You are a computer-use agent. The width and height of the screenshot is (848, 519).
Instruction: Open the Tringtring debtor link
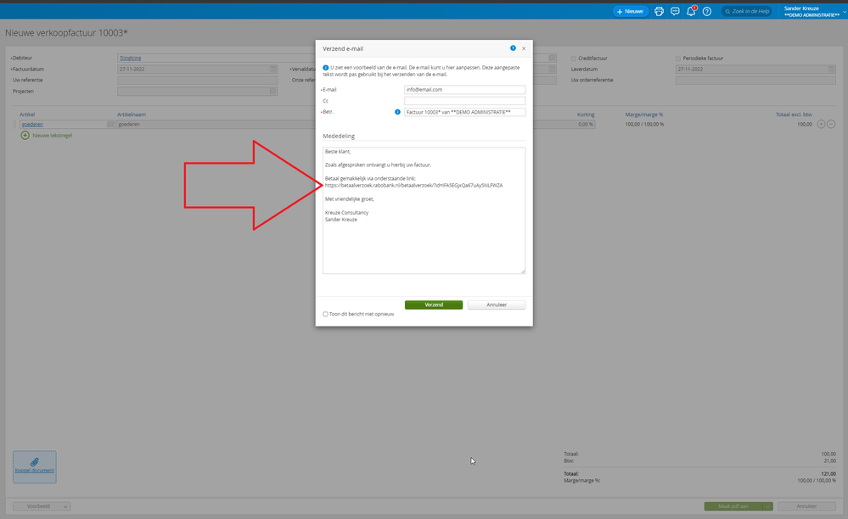[131, 59]
